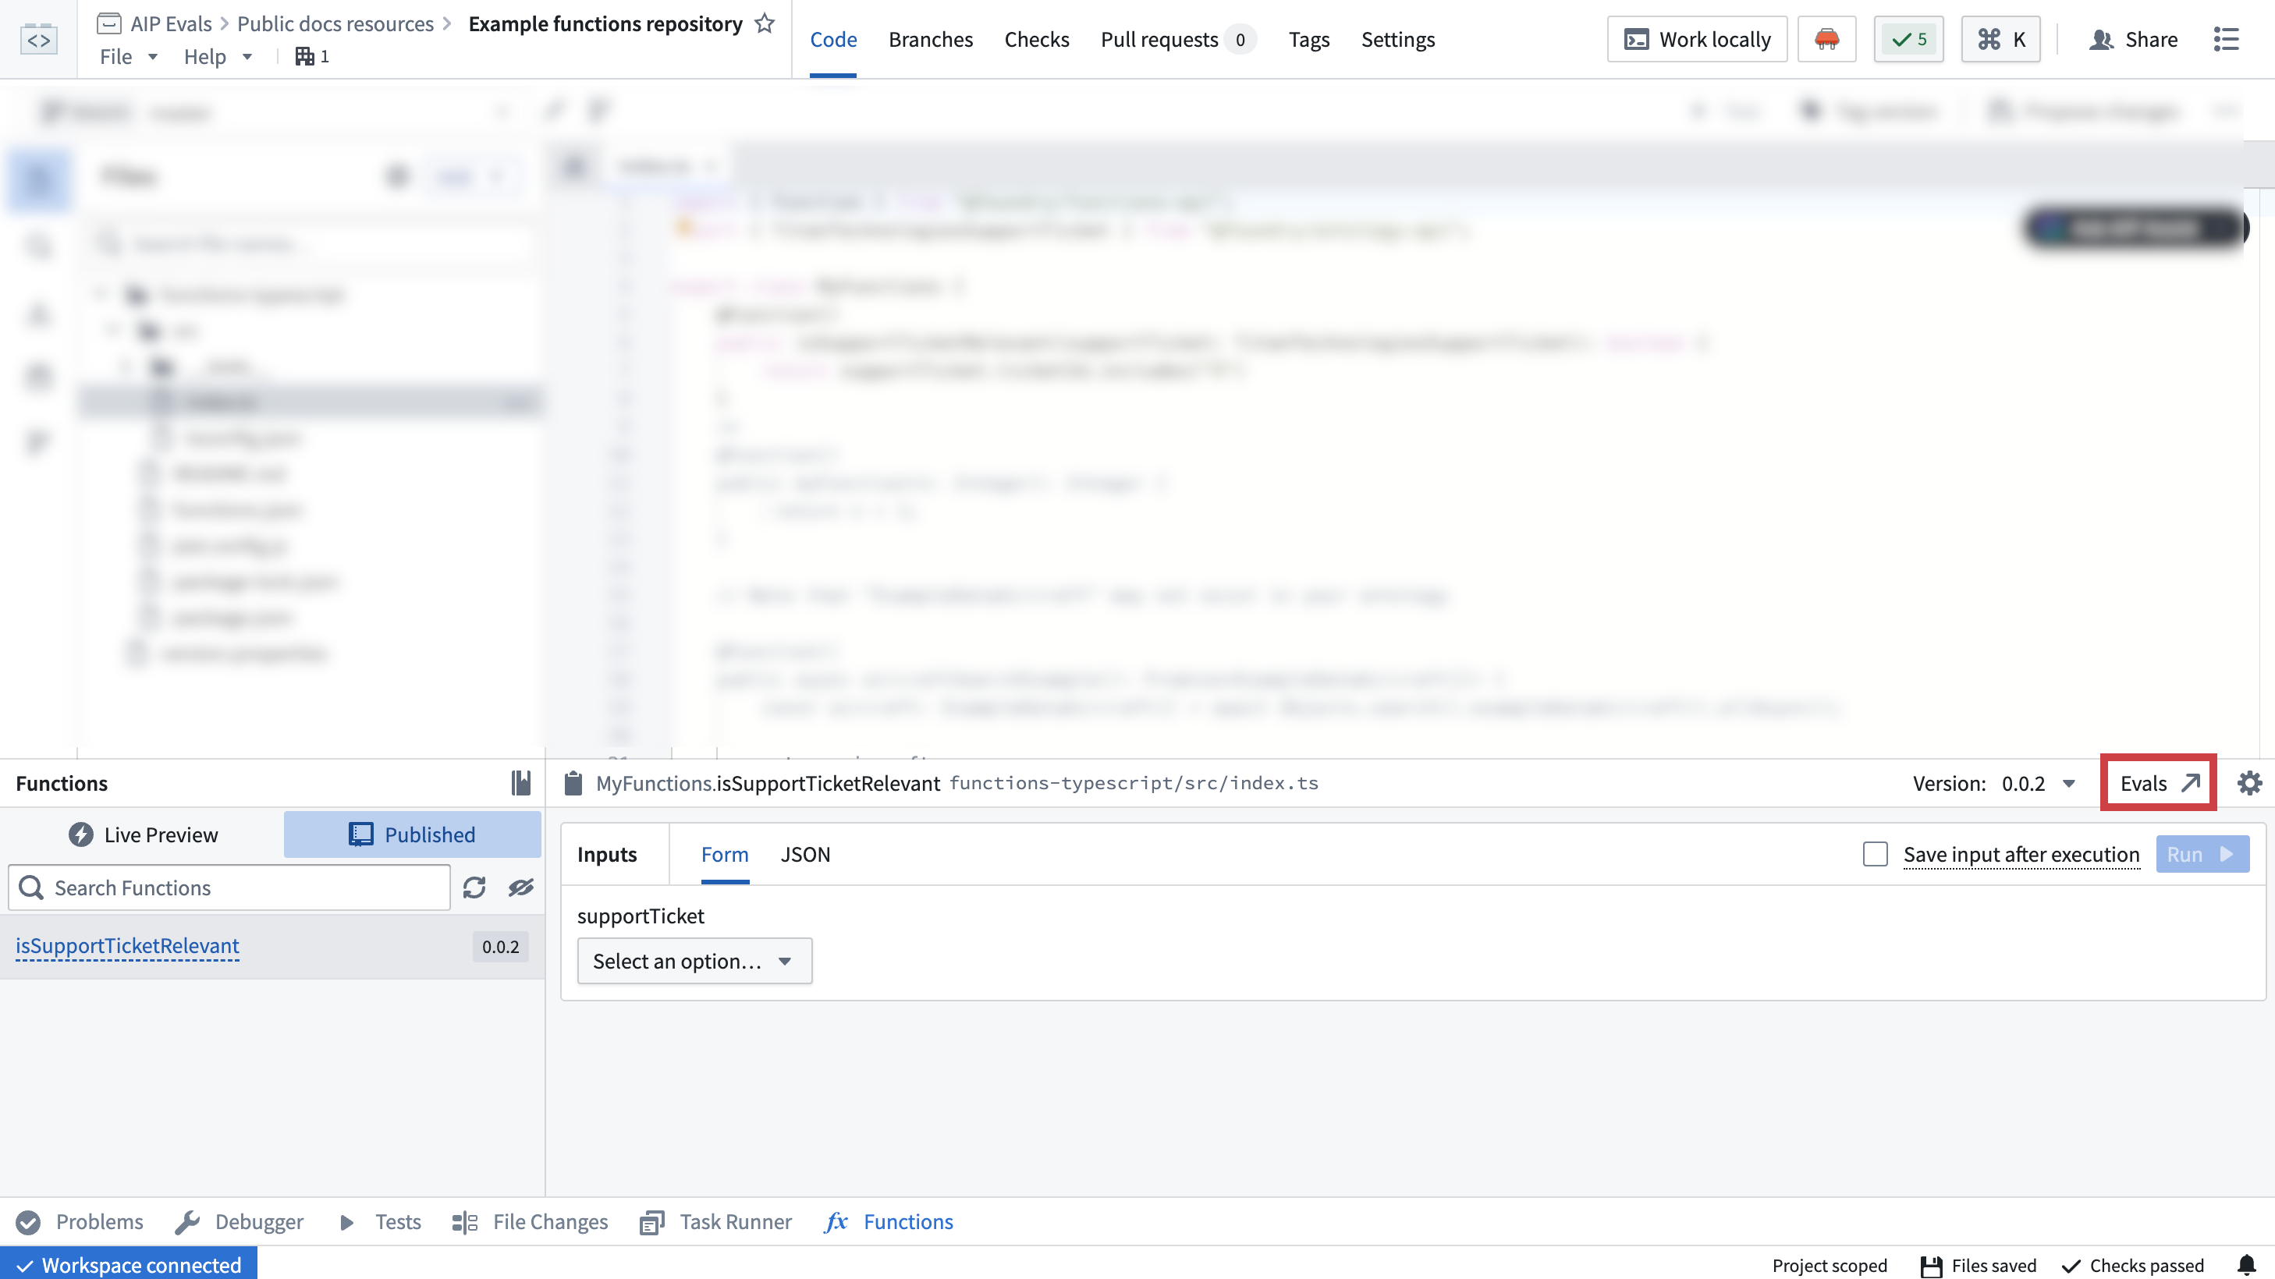Star the Example functions repository

click(765, 24)
